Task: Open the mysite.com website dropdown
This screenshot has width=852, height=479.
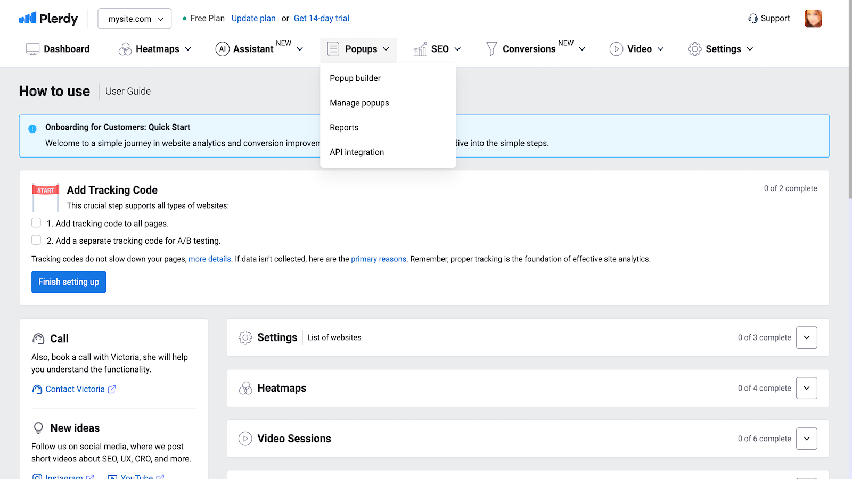Action: tap(135, 19)
